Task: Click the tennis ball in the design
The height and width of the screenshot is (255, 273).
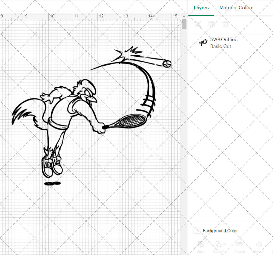Action: pyautogui.click(x=167, y=63)
